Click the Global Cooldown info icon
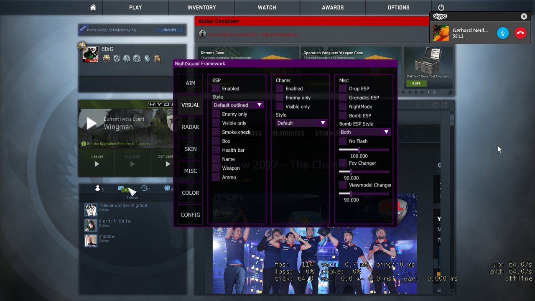 [x=202, y=34]
